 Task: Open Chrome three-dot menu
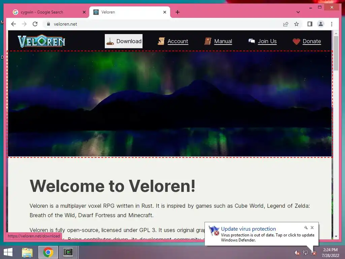click(332, 24)
